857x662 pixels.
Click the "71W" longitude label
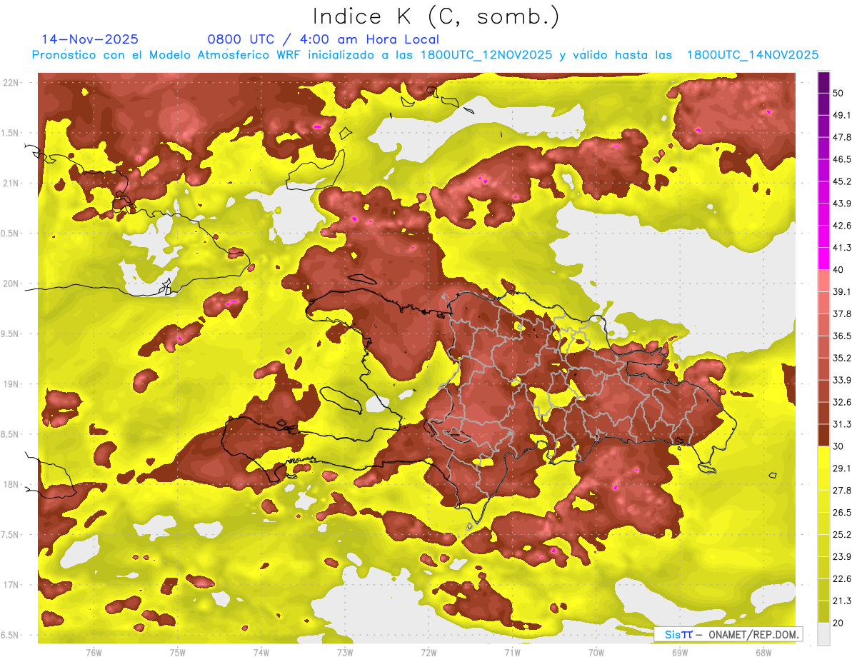[512, 652]
